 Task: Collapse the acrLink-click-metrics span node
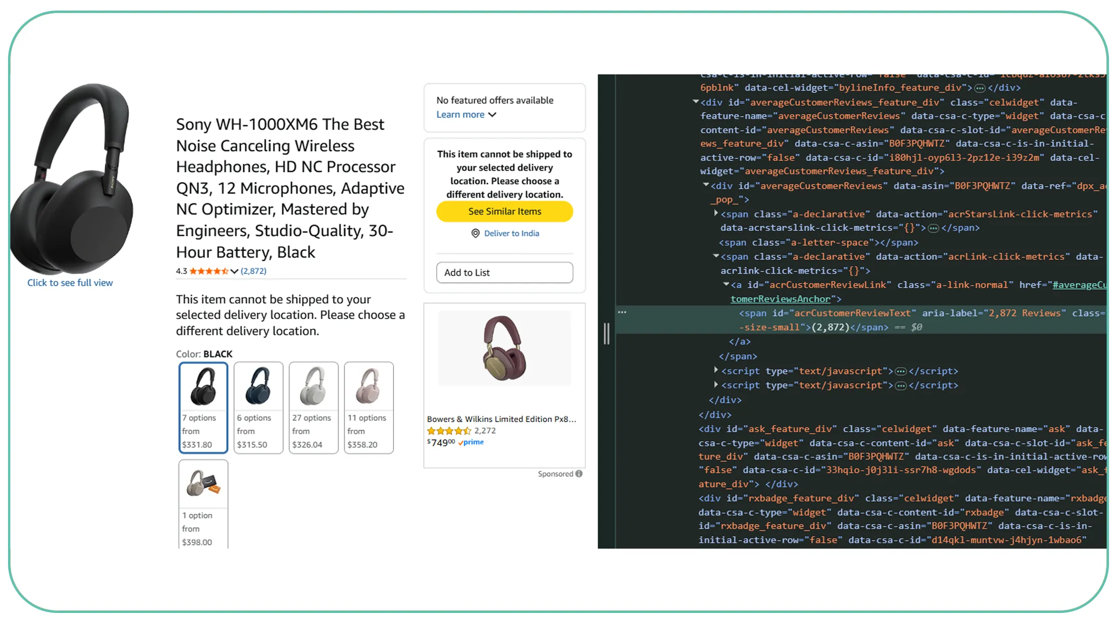(x=716, y=256)
